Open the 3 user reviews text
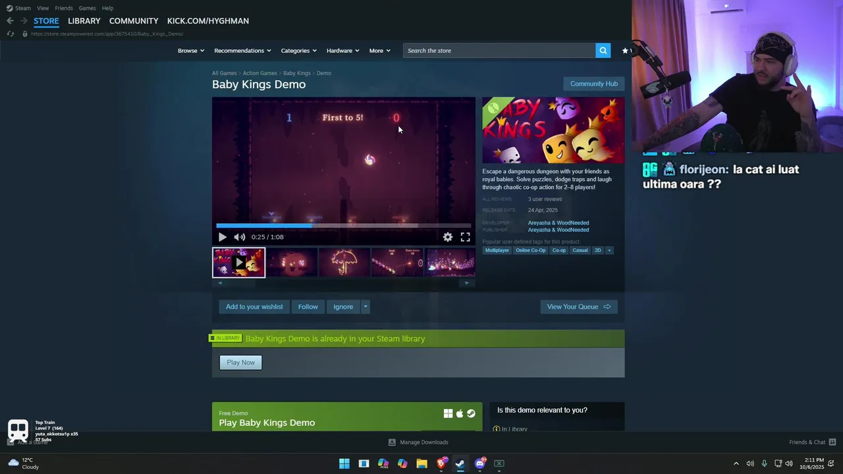This screenshot has height=474, width=843. click(x=545, y=199)
